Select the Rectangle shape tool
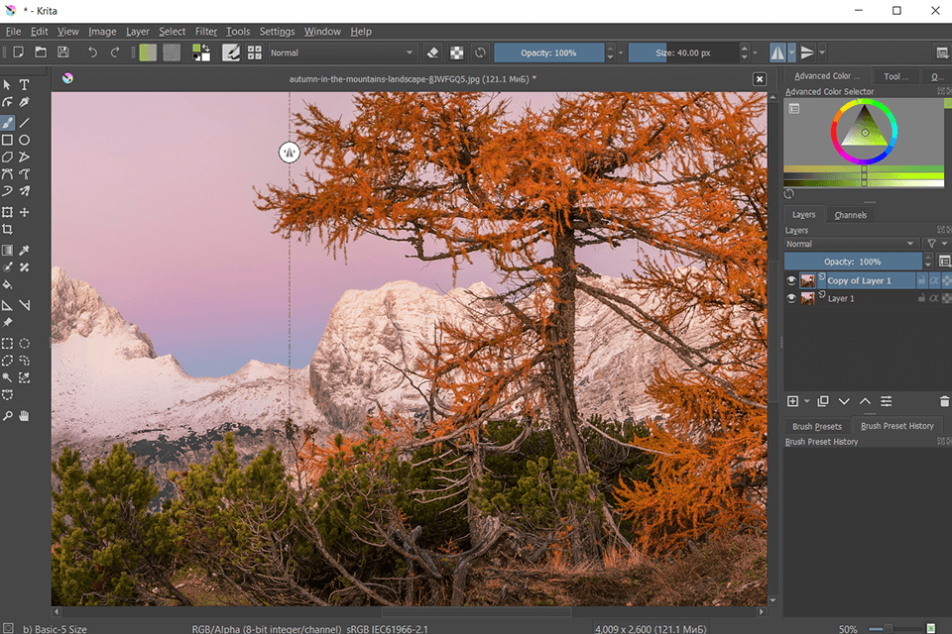The height and width of the screenshot is (634, 952). point(7,140)
